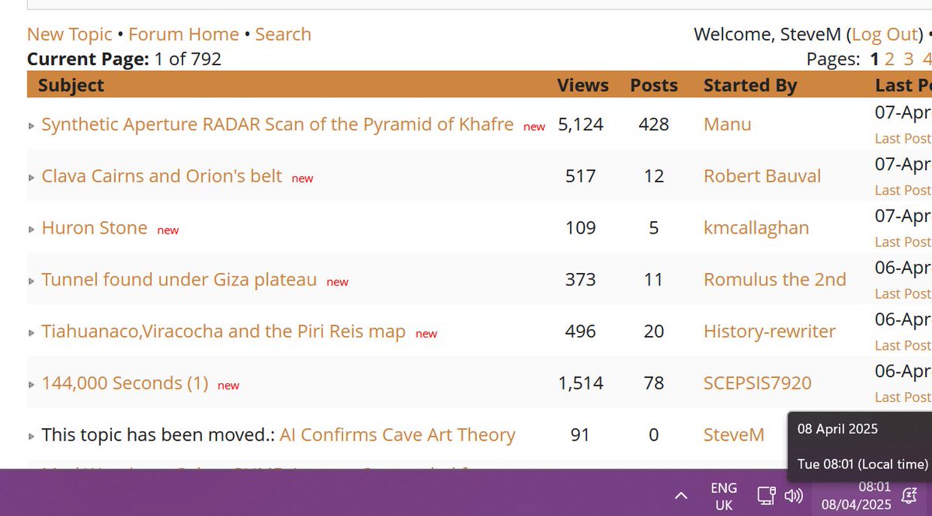View kmcallaghan's profile

(x=756, y=227)
